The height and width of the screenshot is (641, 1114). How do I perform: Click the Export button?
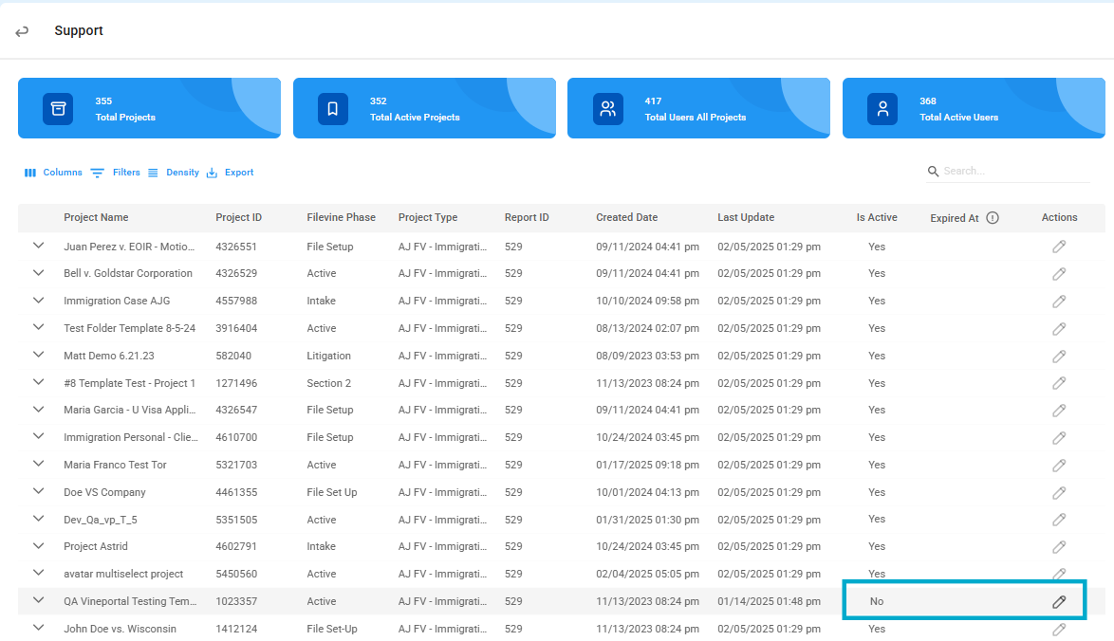click(x=231, y=173)
